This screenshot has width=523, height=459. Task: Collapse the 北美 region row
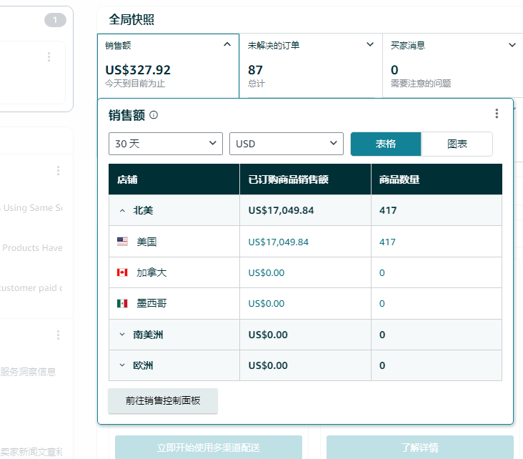123,211
